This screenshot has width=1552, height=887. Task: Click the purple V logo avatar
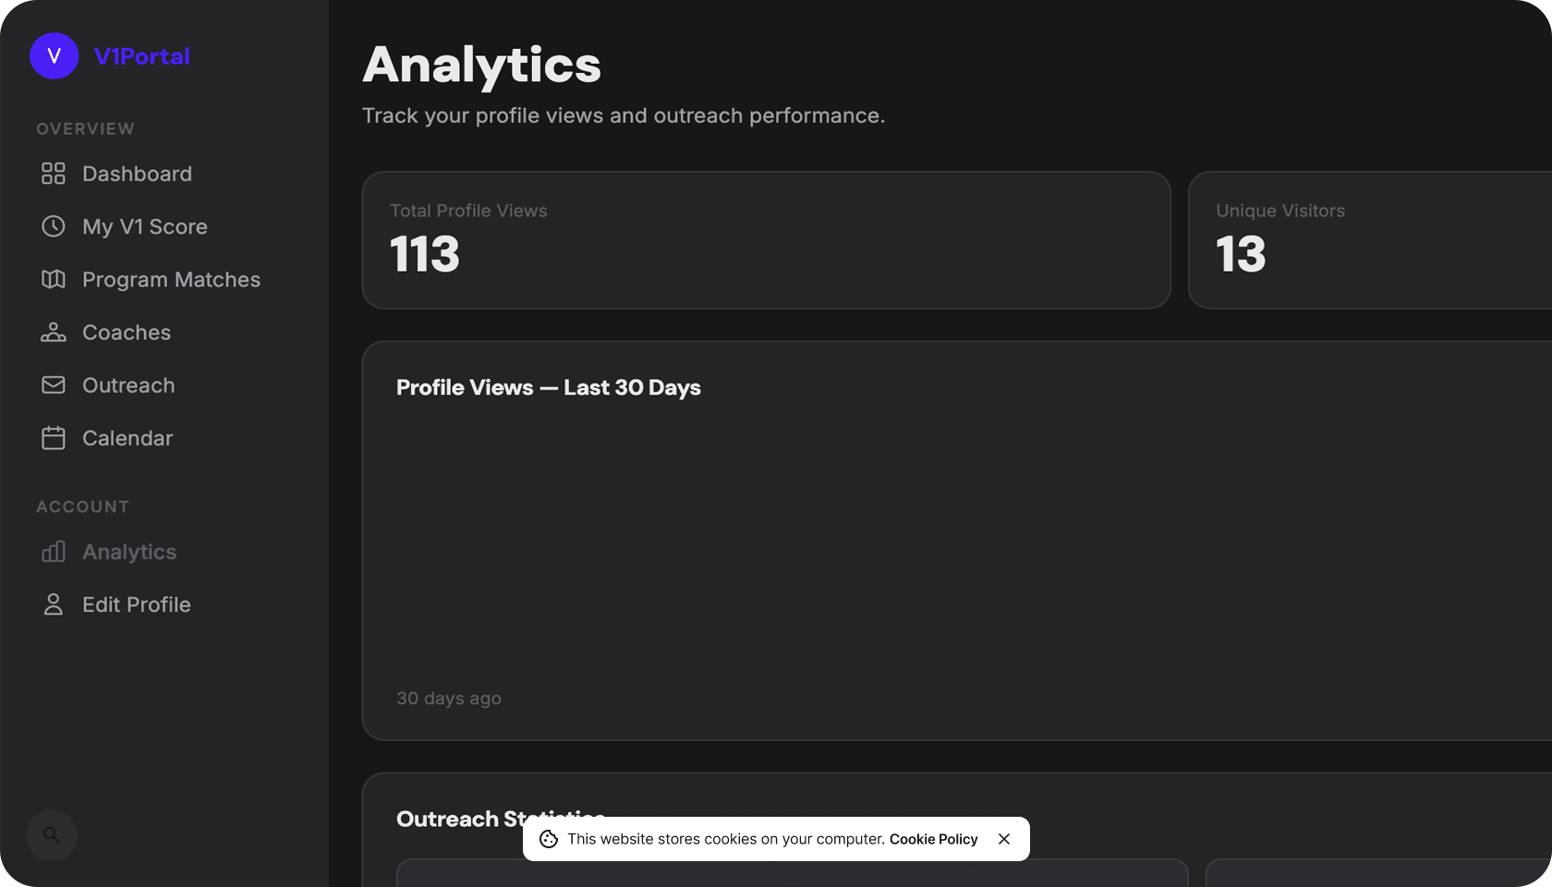click(x=54, y=56)
